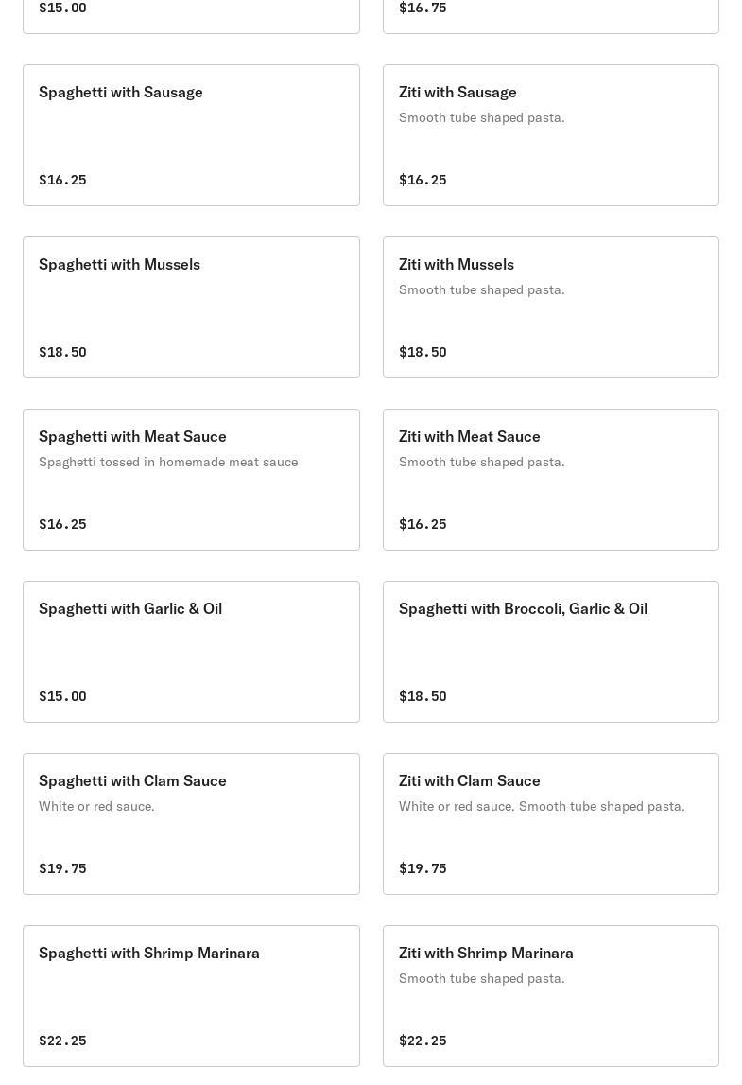
Task: Click the $18.50 price of Spaghetti with Broccoli
Action: point(423,696)
